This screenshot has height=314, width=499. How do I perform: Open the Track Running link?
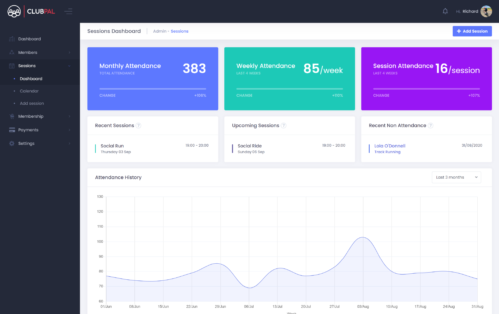tap(387, 152)
